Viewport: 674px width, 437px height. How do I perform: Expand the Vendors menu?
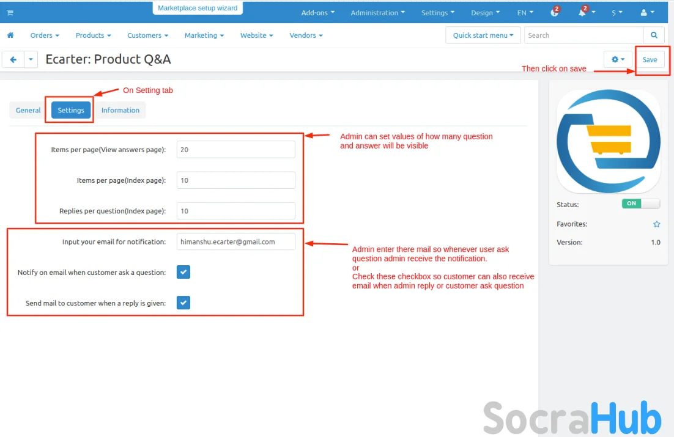tap(306, 35)
